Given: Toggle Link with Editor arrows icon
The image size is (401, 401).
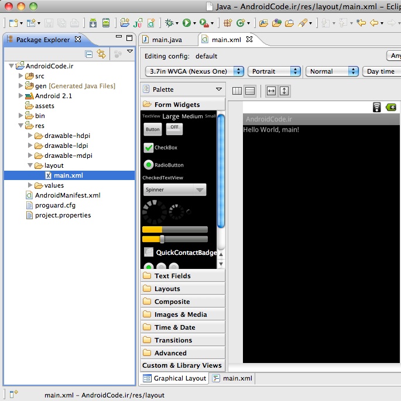Looking at the screenshot, I should tap(101, 54).
